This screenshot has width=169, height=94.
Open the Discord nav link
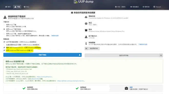coord(157,7)
